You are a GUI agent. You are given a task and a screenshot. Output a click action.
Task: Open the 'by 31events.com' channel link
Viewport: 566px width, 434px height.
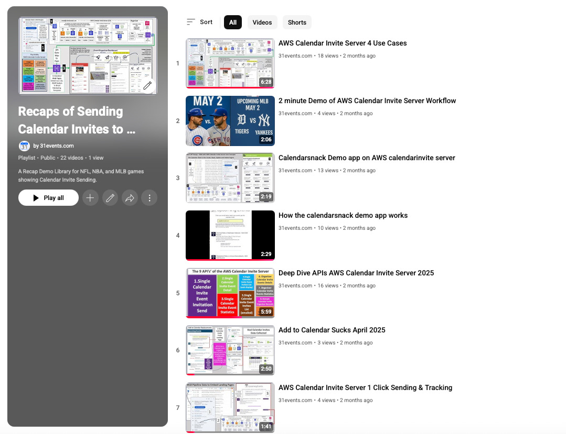coord(54,146)
